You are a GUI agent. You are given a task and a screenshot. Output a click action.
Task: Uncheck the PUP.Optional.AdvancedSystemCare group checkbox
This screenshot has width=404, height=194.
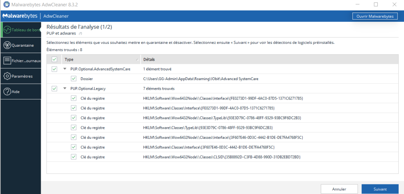(x=54, y=69)
